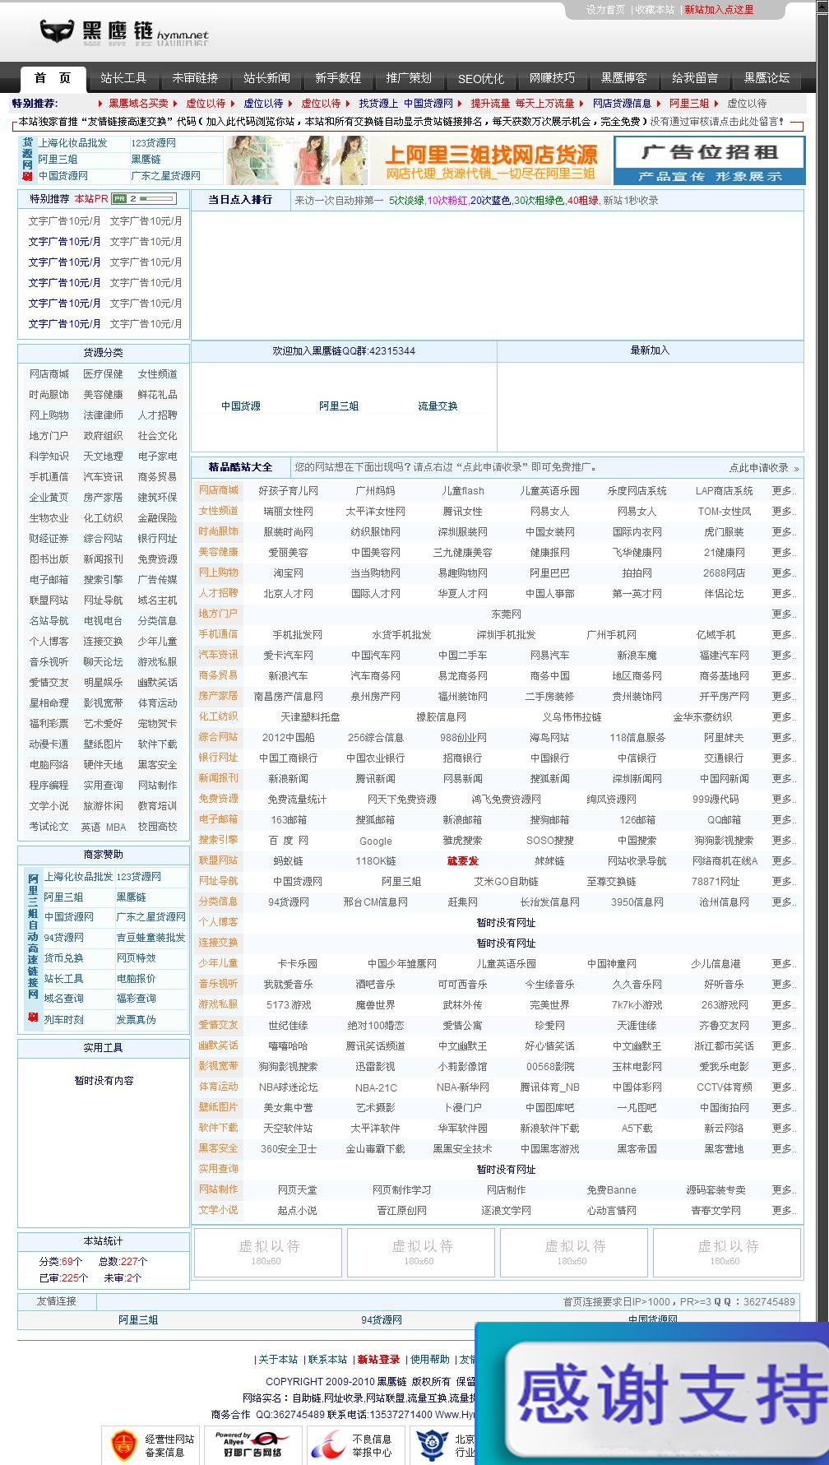Open the 经营性网站备案信息 badge in the footer

(151, 1445)
